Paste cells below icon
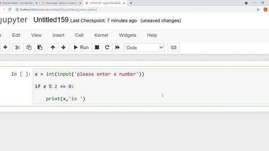This screenshot has width=269, height=151. pos(40,47)
